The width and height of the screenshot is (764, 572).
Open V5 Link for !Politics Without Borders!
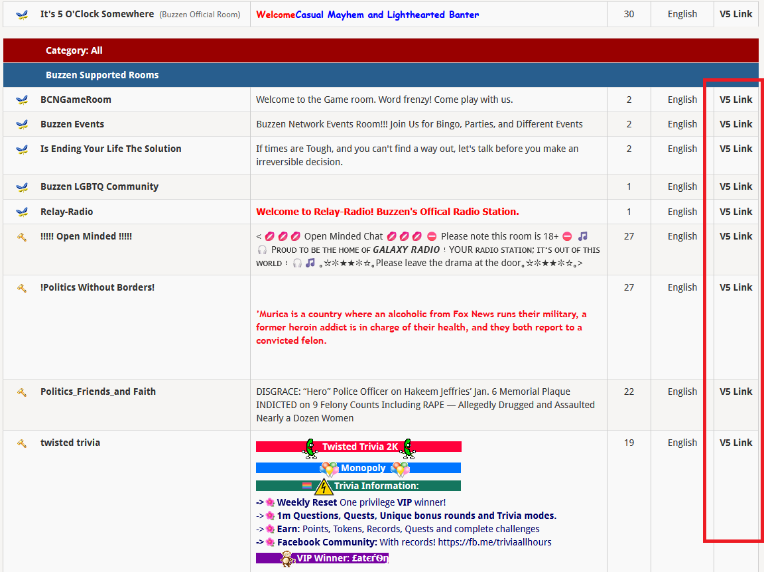(x=735, y=287)
